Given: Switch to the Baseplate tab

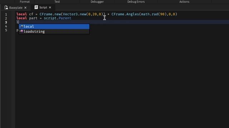Looking at the screenshot, I should [15, 7].
